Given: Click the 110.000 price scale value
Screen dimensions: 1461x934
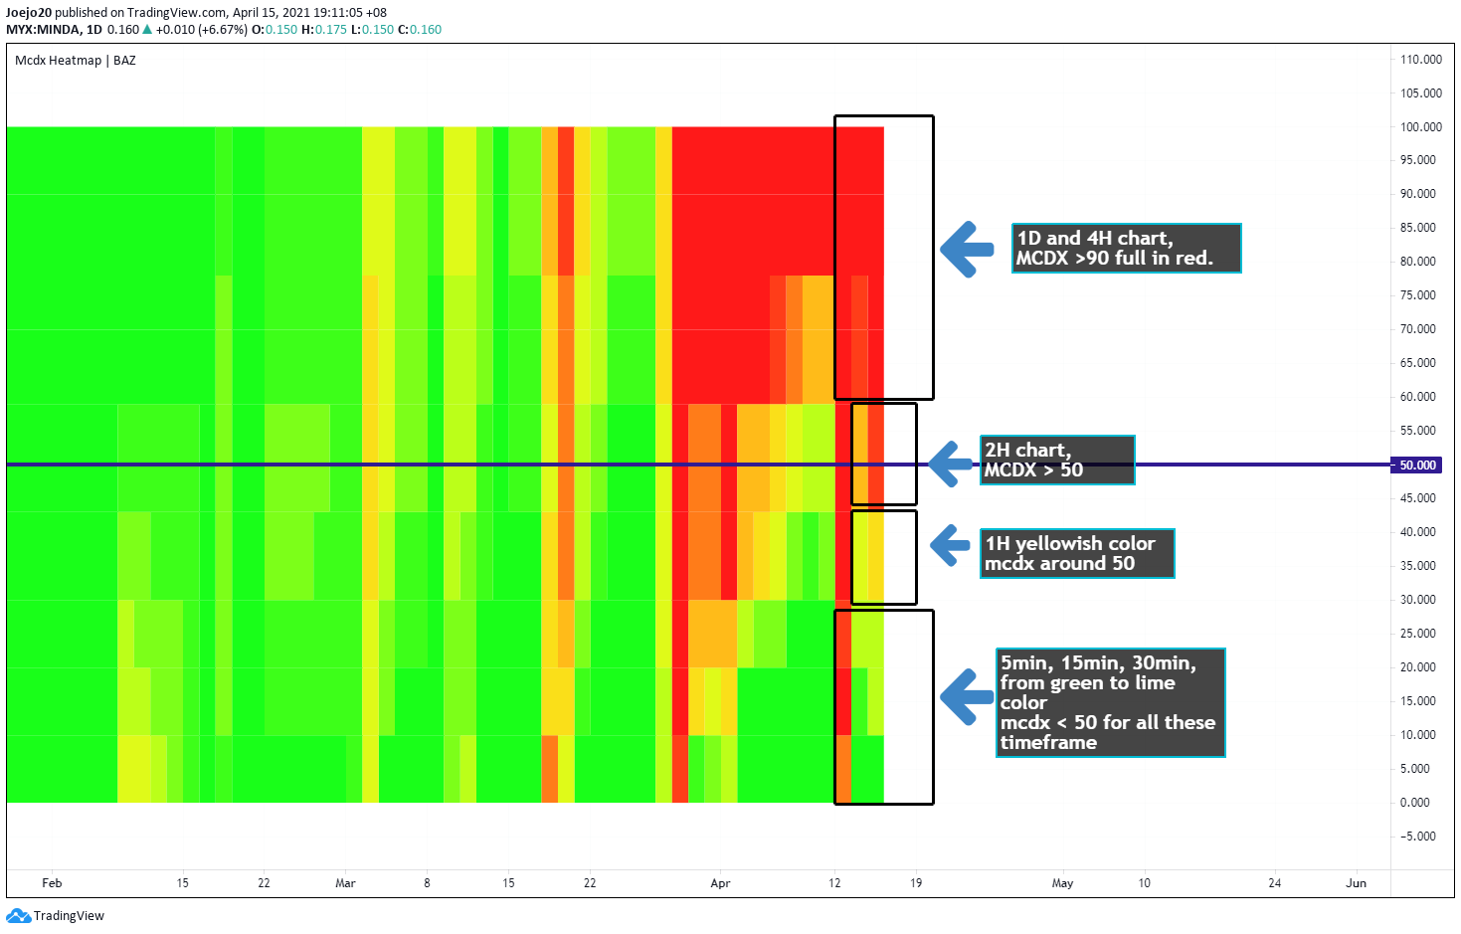Looking at the screenshot, I should pos(1420,60).
